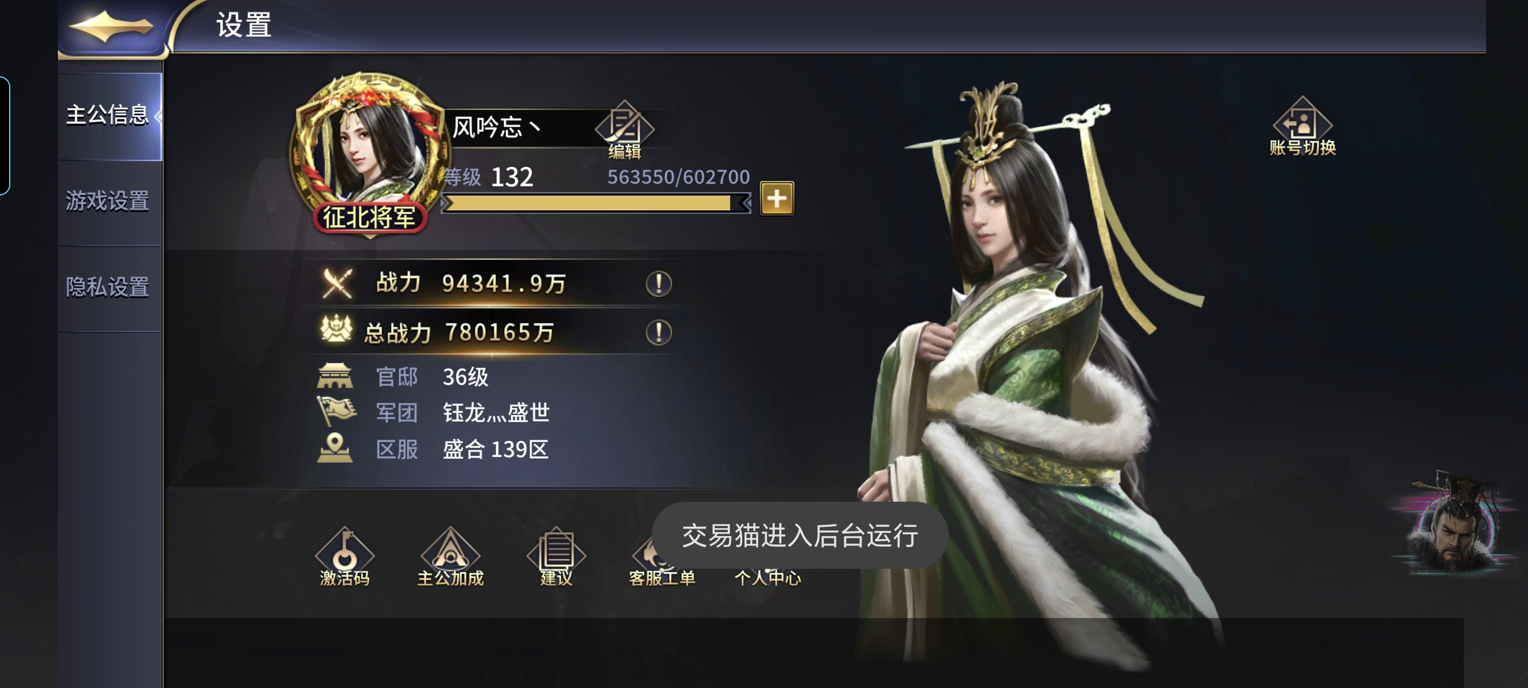Open the 激活码 activation code icon
Viewport: 1528px width, 688px height.
345,557
